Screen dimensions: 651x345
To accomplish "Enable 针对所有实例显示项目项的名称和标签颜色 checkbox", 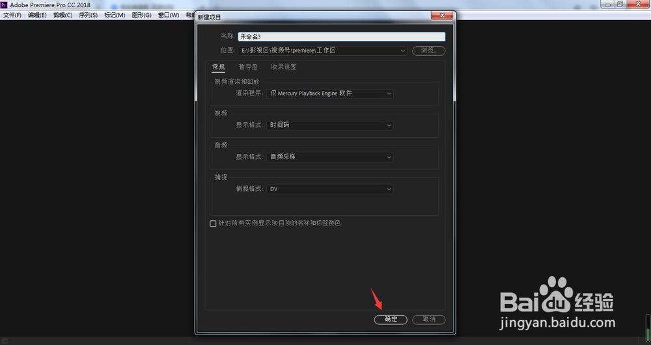I will tap(213, 224).
